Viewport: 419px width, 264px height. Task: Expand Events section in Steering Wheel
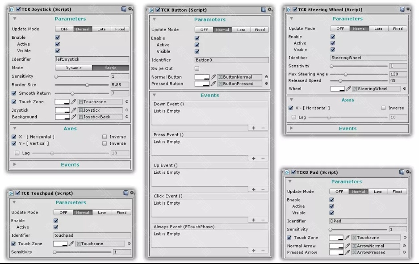pos(292,128)
